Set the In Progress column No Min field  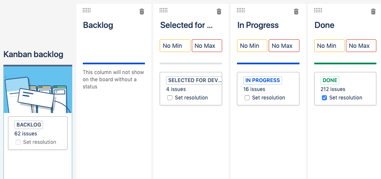pyautogui.click(x=252, y=46)
